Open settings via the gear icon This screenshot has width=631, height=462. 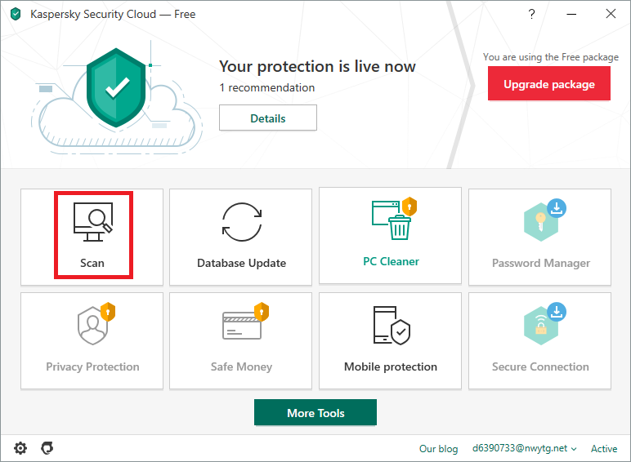tap(20, 448)
